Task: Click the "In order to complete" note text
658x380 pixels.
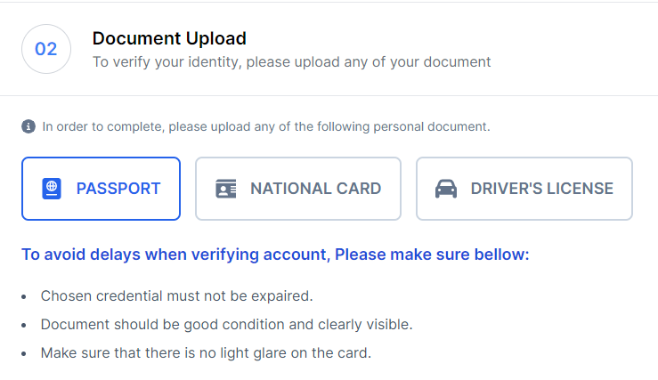Action: 266,126
